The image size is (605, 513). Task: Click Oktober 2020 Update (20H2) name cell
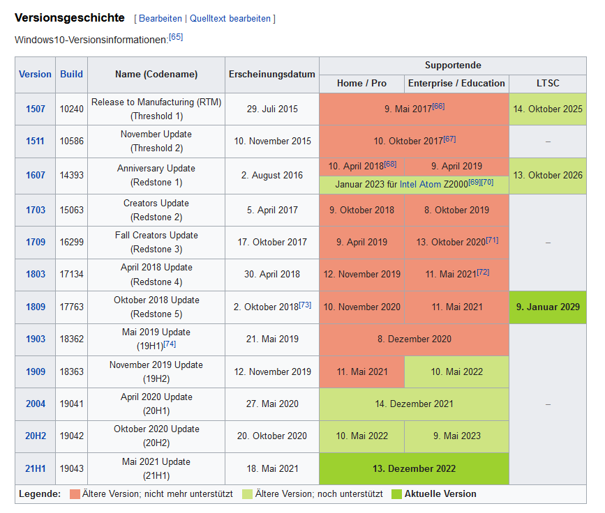click(156, 436)
